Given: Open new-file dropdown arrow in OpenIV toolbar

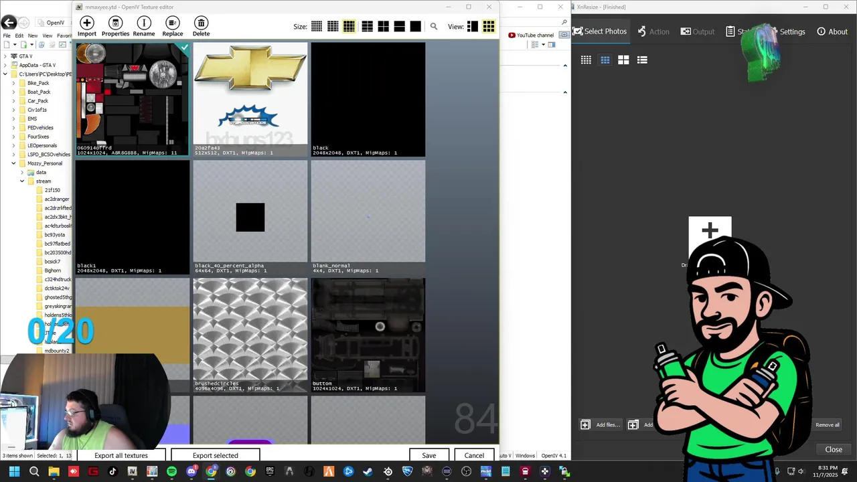Looking at the screenshot, I should (x=14, y=45).
